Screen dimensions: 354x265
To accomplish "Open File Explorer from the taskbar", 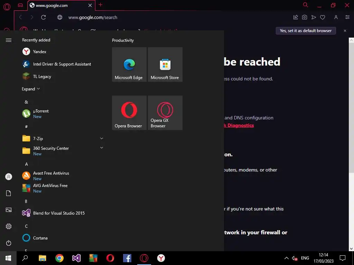I will [x=42, y=258].
